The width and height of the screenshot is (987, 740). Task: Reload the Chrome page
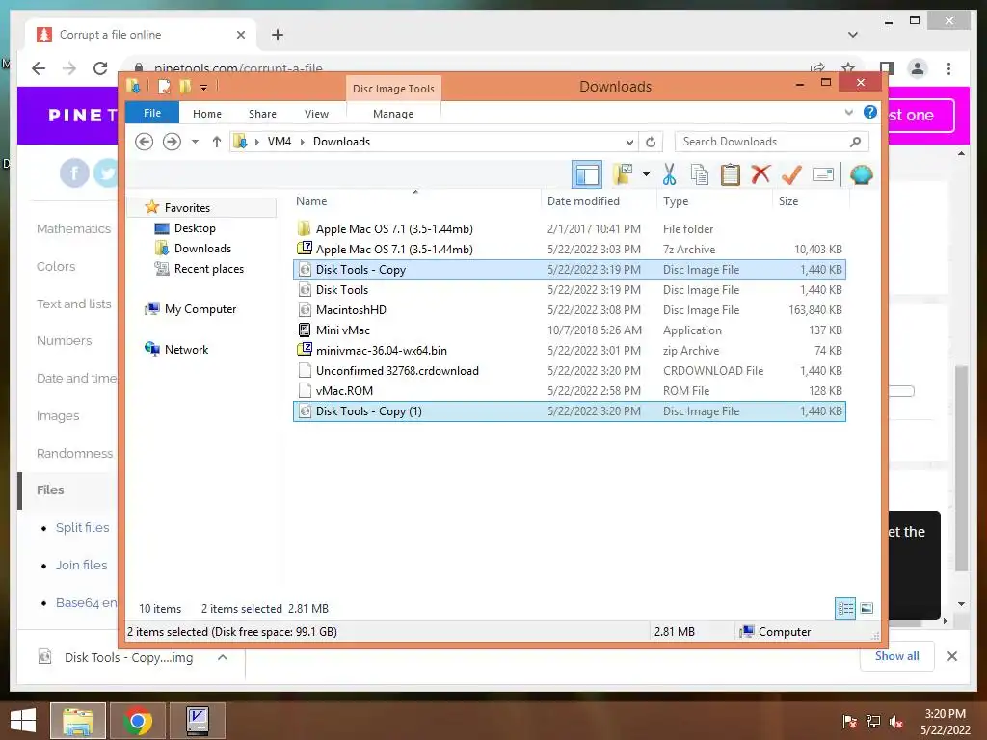tap(100, 68)
